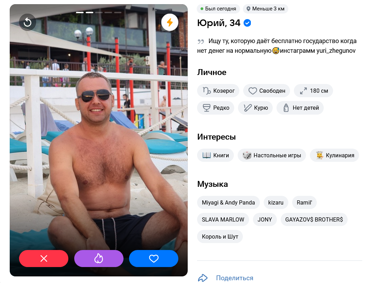Send super-like with purple flame button
The height and width of the screenshot is (283, 365).
[x=99, y=258]
